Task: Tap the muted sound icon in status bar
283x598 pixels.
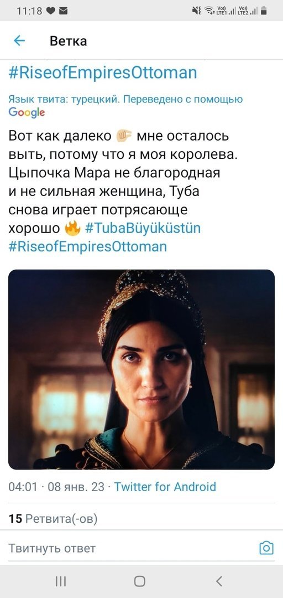Action: click(197, 11)
